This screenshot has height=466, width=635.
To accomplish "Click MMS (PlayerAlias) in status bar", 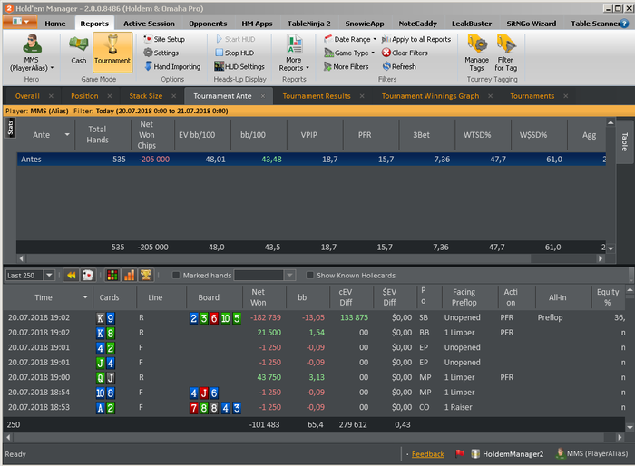I will (592, 454).
